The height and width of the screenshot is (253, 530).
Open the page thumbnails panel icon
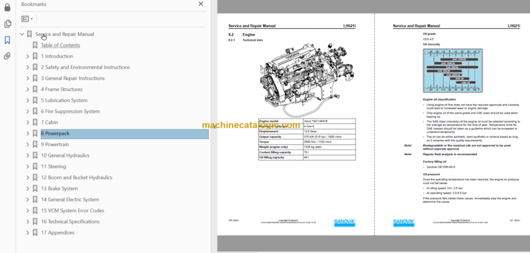(x=7, y=24)
